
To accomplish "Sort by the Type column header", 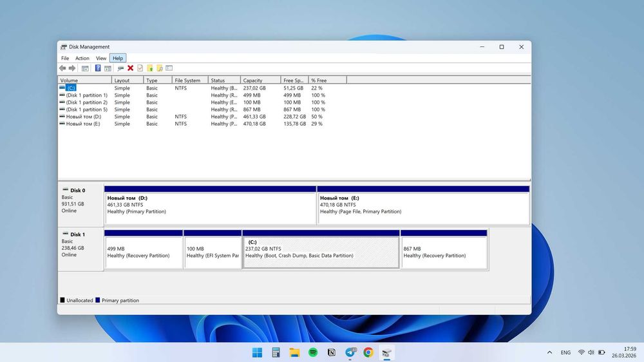I will [x=158, y=80].
